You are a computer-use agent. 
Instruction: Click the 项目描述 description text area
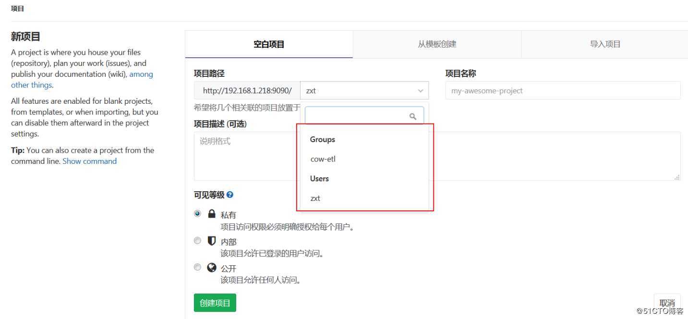[437, 156]
